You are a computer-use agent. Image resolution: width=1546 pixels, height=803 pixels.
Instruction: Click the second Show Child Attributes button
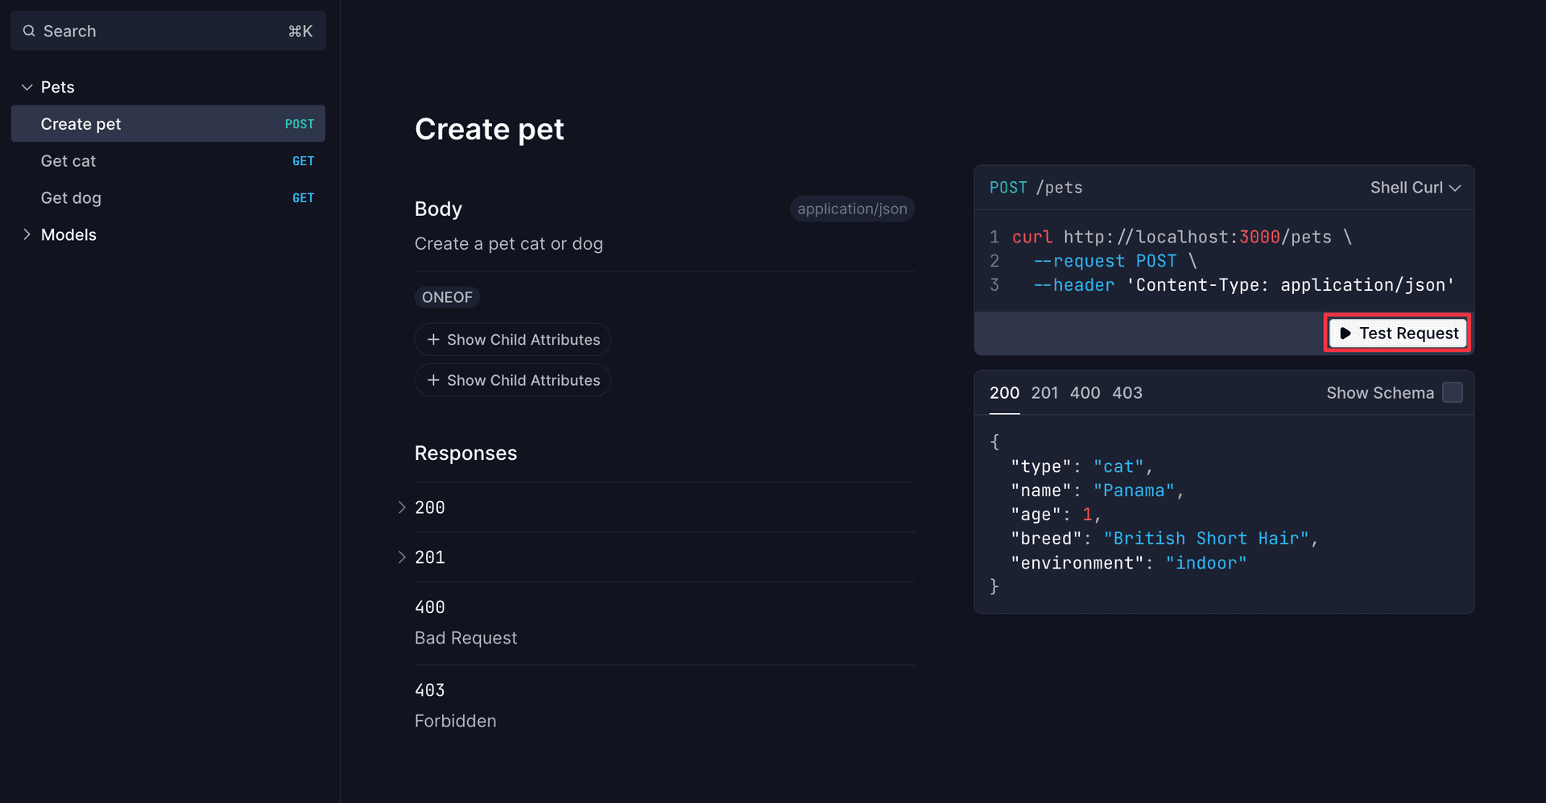point(512,379)
